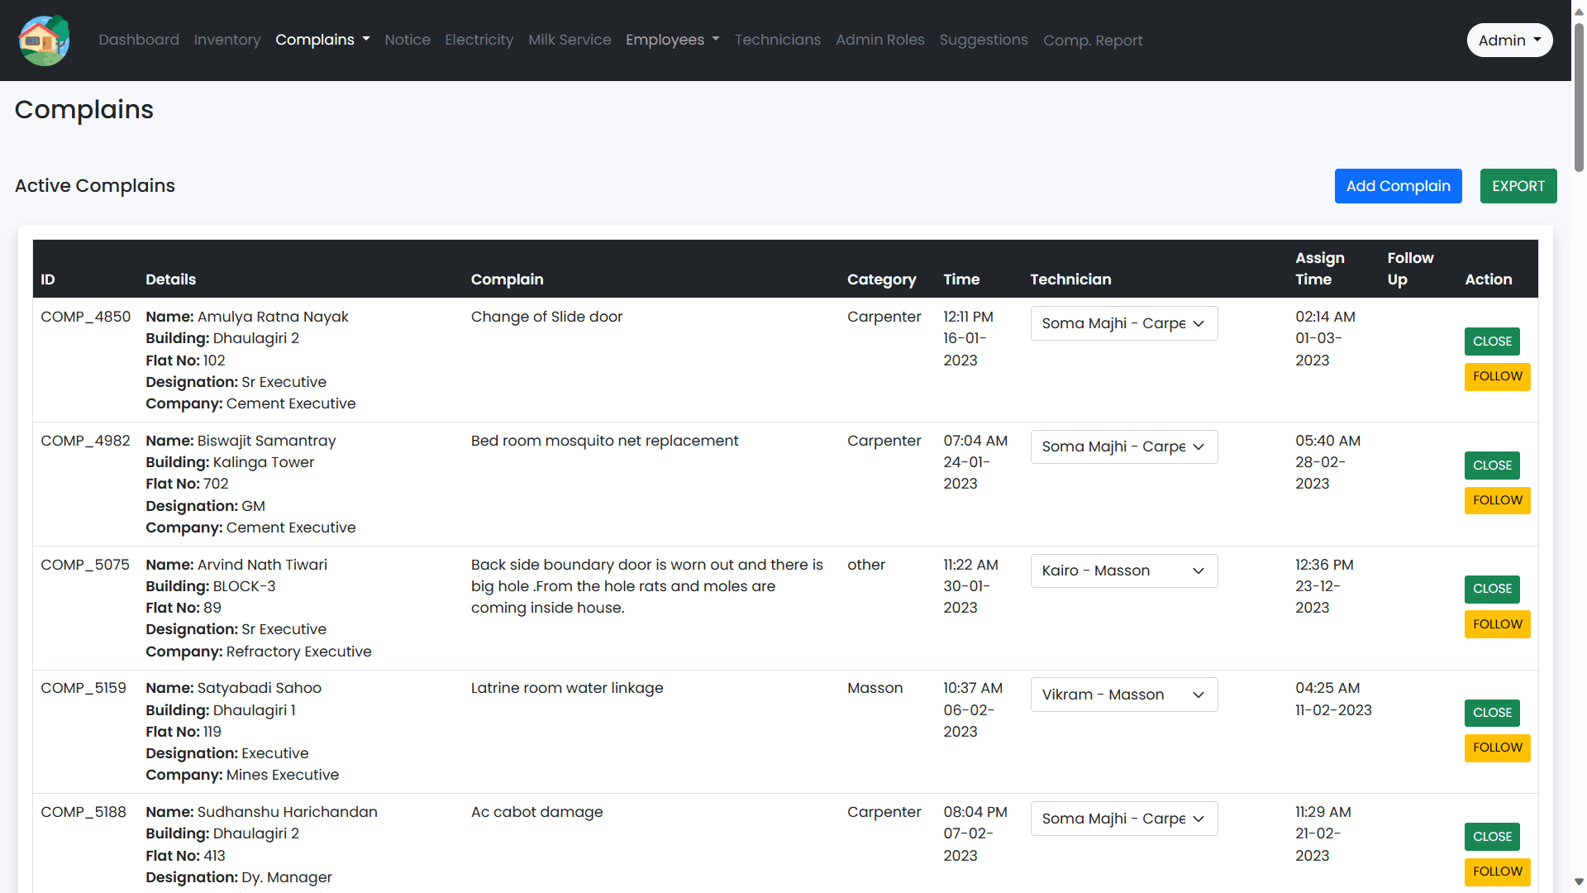1587x893 pixels.
Task: Close complaint COMP_4850
Action: coord(1491,341)
